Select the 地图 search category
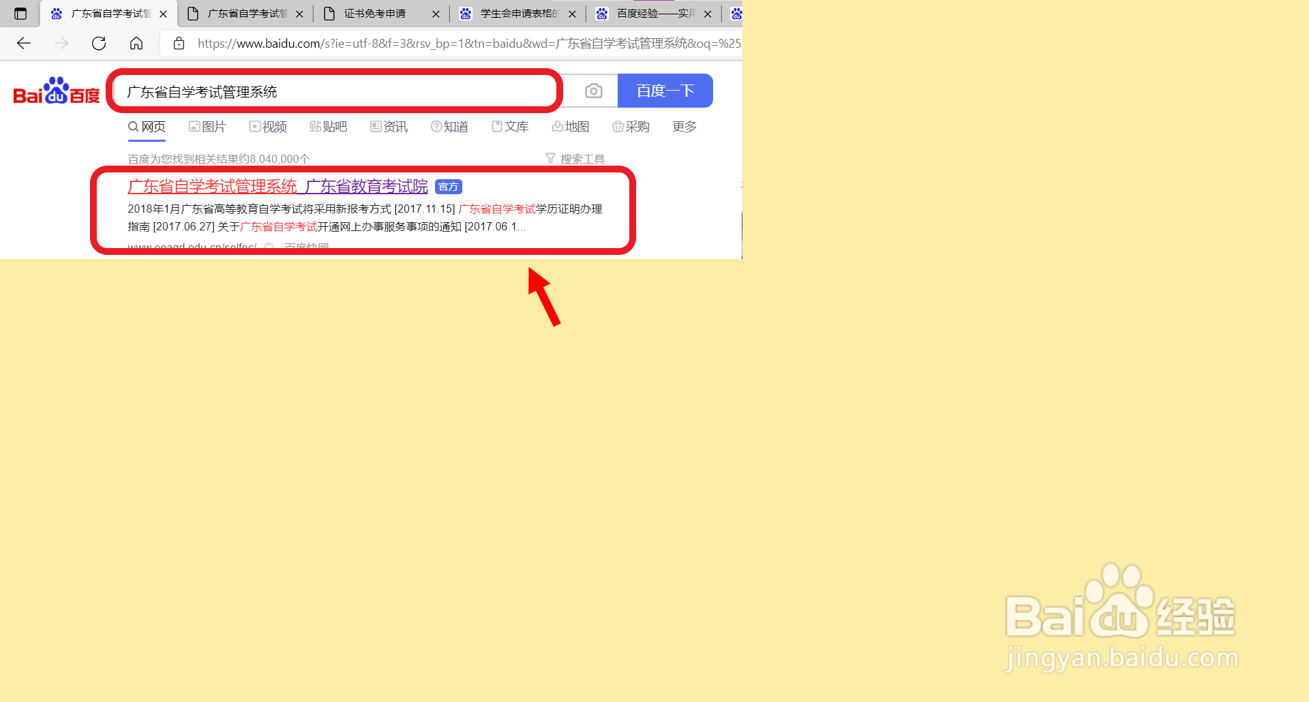 (x=570, y=127)
